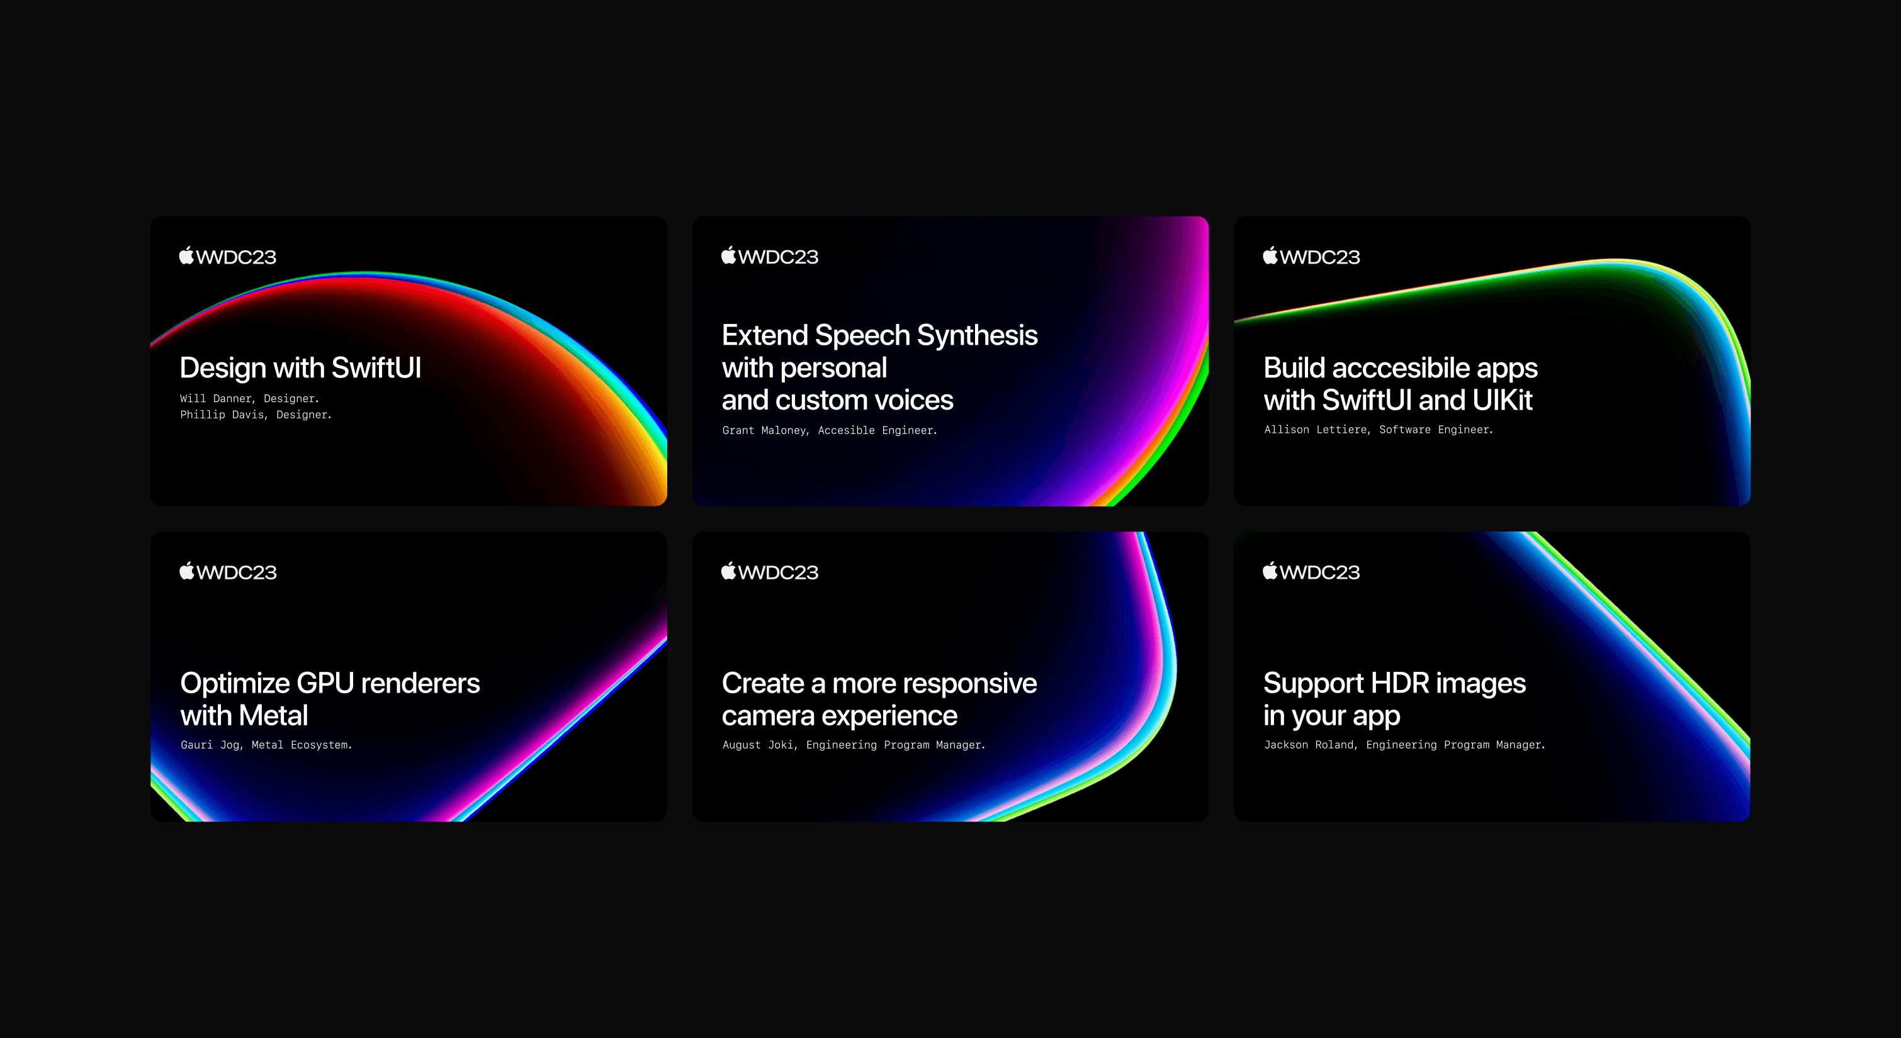Click speaker names Will Danner, Phillip Davis
This screenshot has width=1901, height=1038.
coord(256,406)
